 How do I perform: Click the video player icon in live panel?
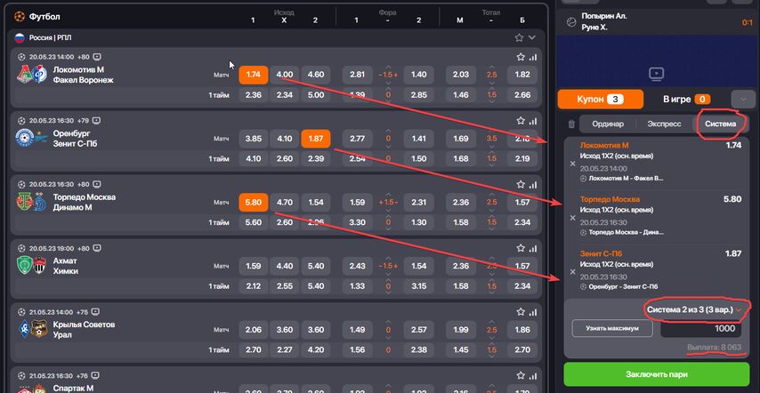[x=656, y=74]
